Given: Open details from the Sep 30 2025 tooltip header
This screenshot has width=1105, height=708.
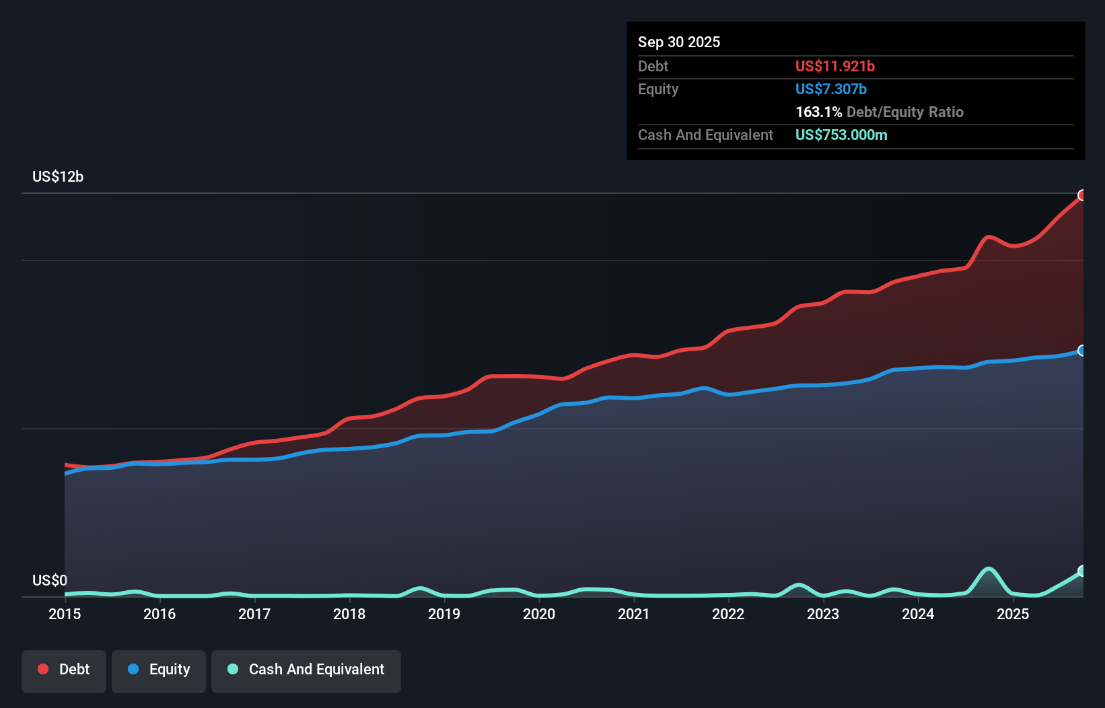Looking at the screenshot, I should 679,42.
